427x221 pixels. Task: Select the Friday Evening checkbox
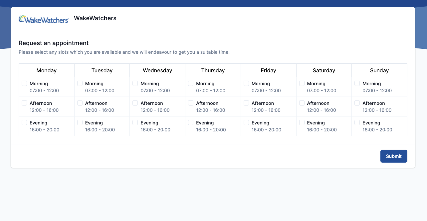click(246, 122)
